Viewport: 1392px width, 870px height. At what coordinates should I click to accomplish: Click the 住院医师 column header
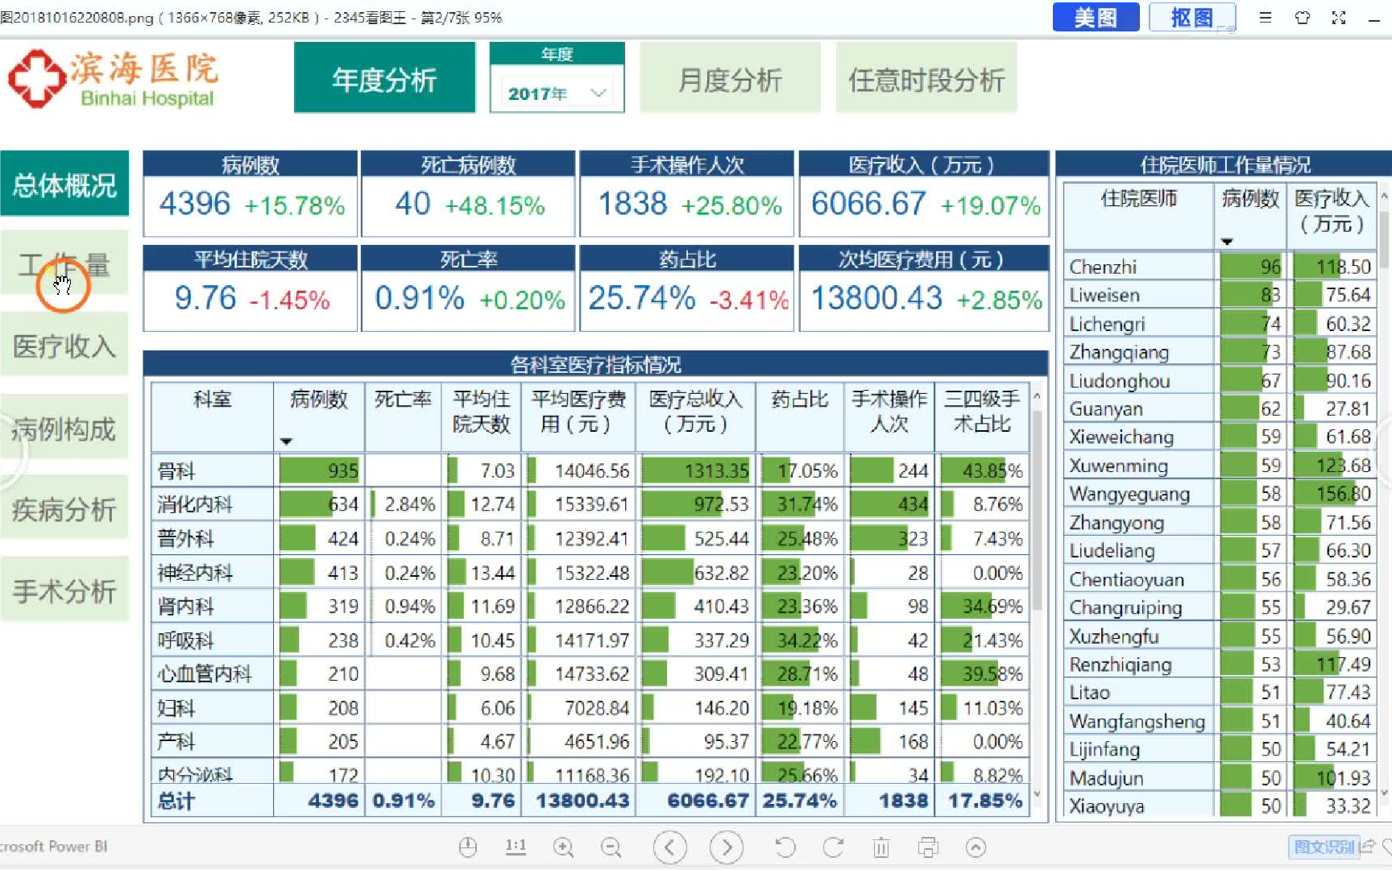point(1138,216)
